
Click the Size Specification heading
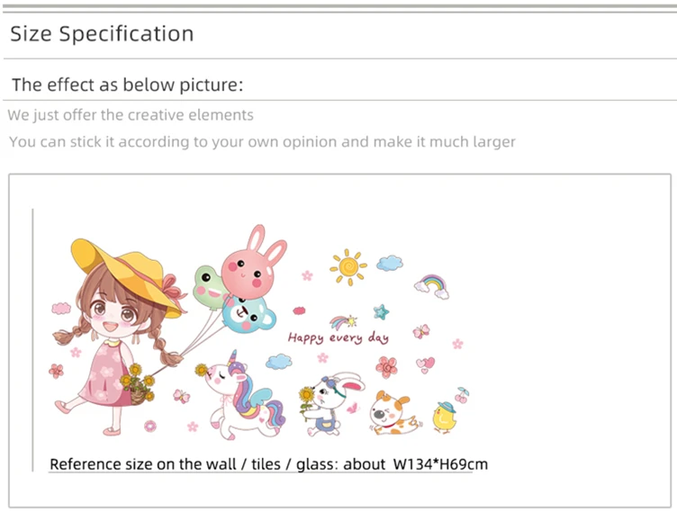pyautogui.click(x=102, y=33)
